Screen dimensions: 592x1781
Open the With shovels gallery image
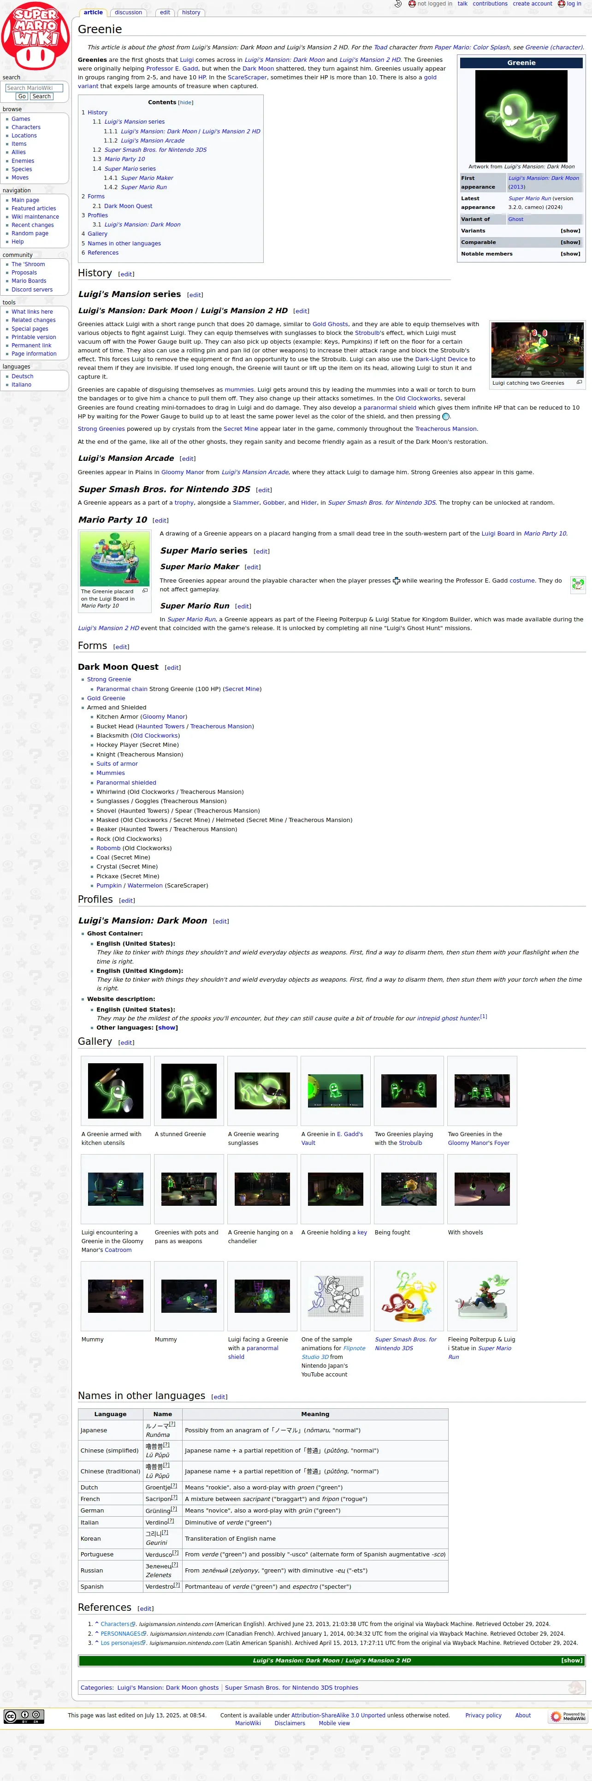[x=482, y=1189]
